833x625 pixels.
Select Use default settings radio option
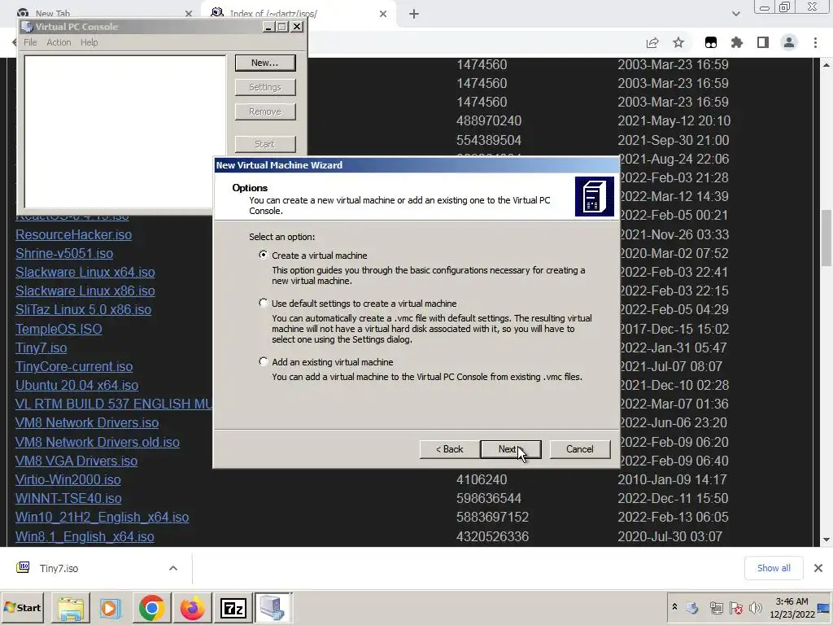click(x=263, y=303)
